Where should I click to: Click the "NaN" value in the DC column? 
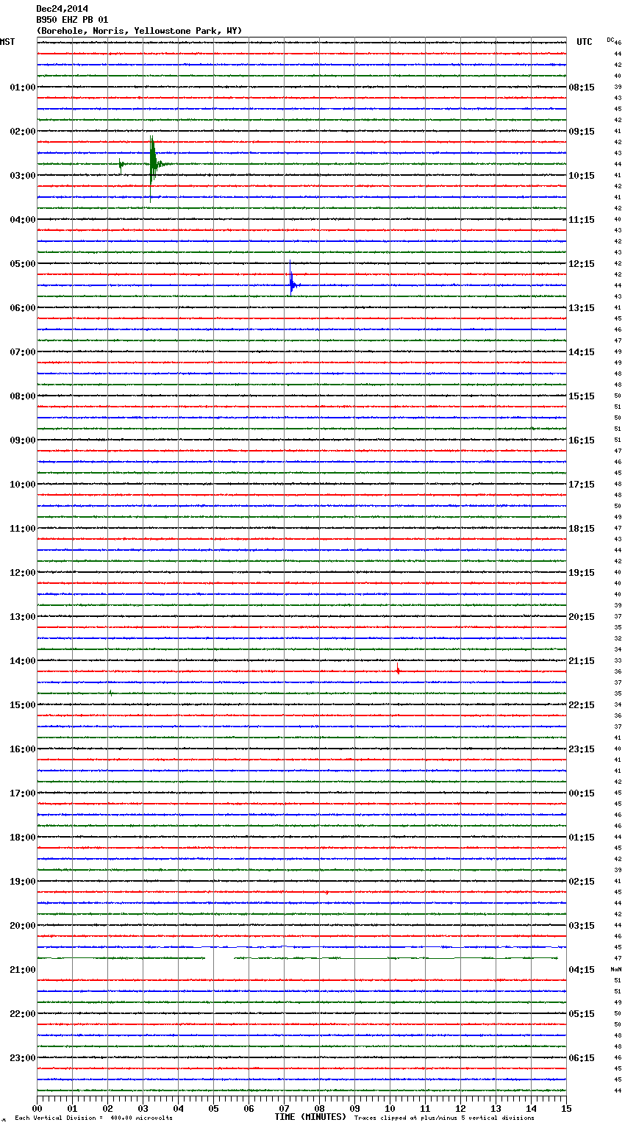click(x=615, y=969)
